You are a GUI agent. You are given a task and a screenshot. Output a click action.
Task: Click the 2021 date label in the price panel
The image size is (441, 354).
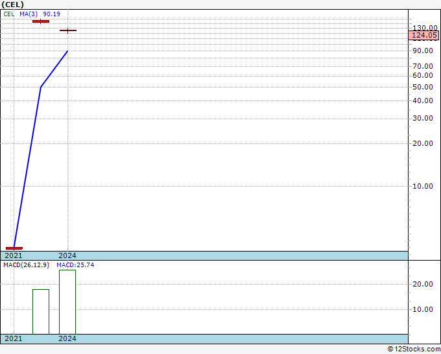(14, 255)
